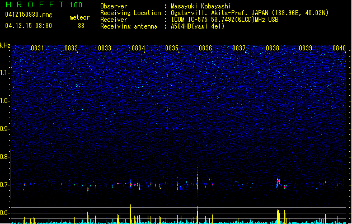Click the 0835 time marker
The height and width of the screenshot is (224, 352).
click(172, 48)
